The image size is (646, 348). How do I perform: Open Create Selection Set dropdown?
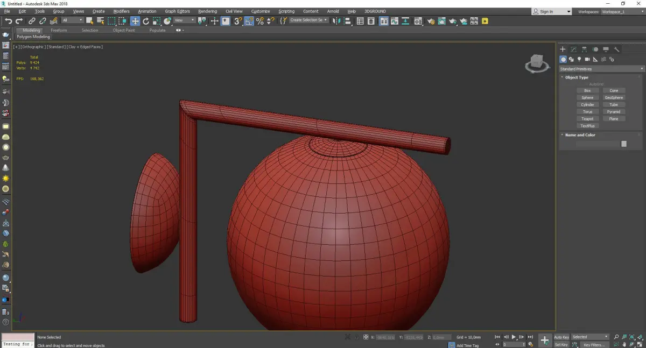(x=308, y=20)
